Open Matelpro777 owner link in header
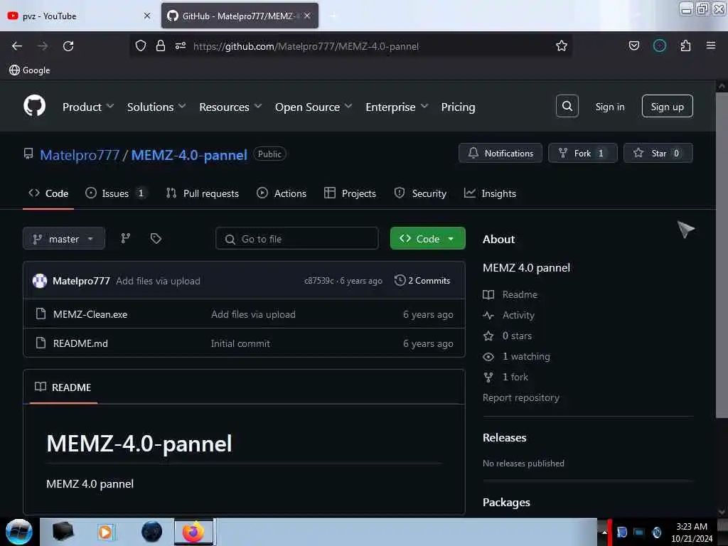Image resolution: width=728 pixels, height=546 pixels. [x=80, y=154]
